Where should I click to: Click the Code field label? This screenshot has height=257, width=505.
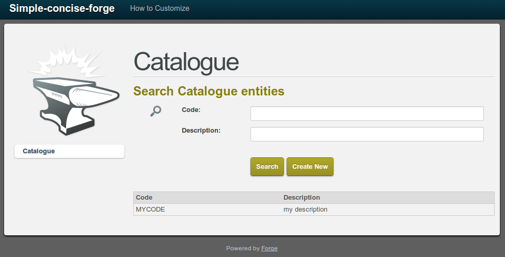(x=191, y=109)
